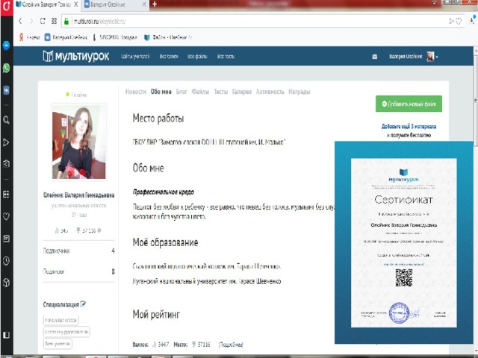Open Все тесты in site navigation
478x358 pixels.
pos(226,57)
